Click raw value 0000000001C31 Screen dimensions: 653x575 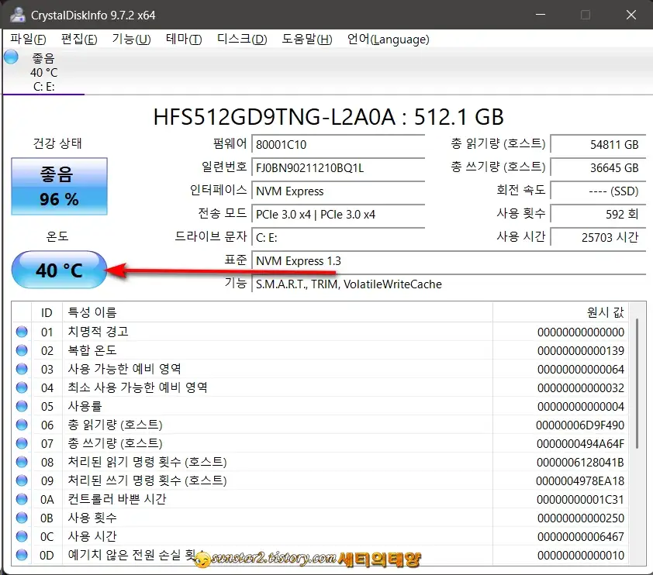(x=580, y=499)
